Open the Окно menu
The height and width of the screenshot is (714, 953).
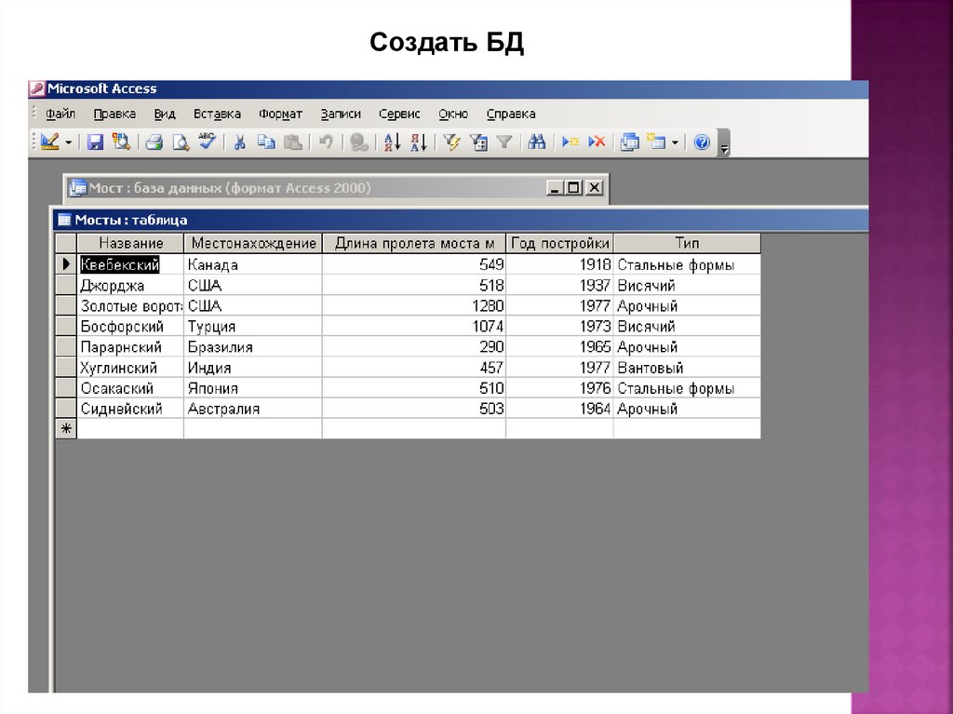[x=453, y=114]
